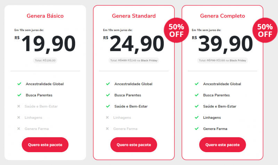Click the gray X beside Linhagens in Básico
The image size is (278, 165).
pos(19,118)
